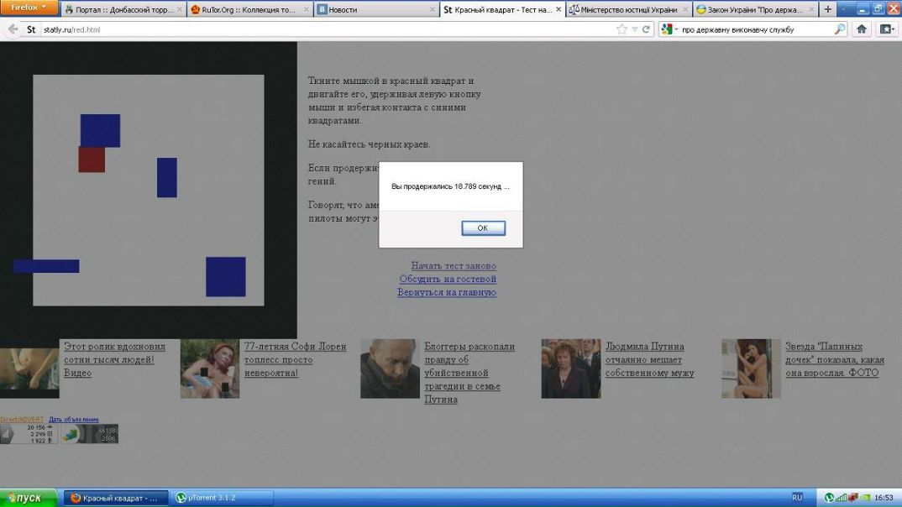Open the Firefox menu dropdown
902x507 pixels.
(x=29, y=8)
